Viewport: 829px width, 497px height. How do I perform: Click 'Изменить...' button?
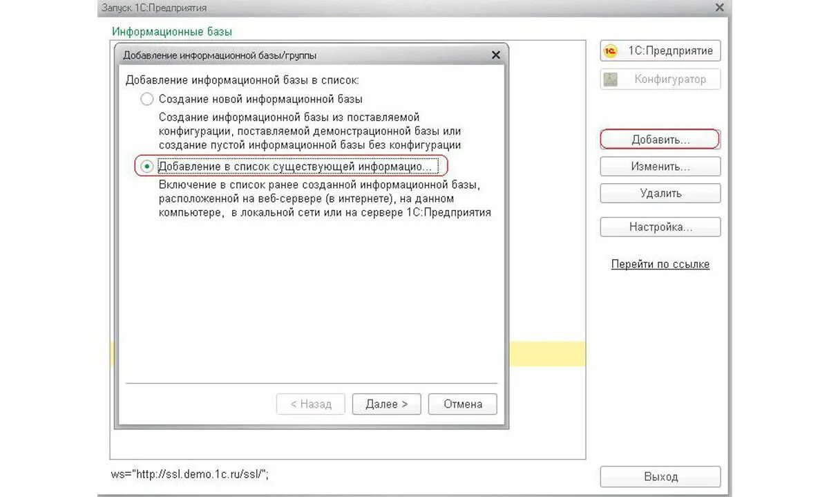pyautogui.click(x=660, y=167)
